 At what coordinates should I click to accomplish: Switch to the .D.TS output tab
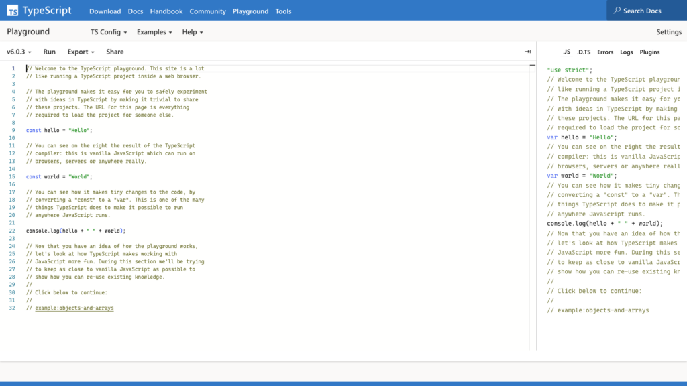[584, 52]
